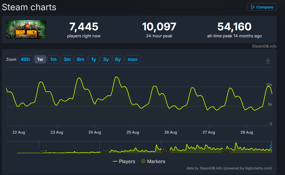The height and width of the screenshot is (175, 285).
Task: Click the 10,097 24-hour peak value
Action: point(159,27)
